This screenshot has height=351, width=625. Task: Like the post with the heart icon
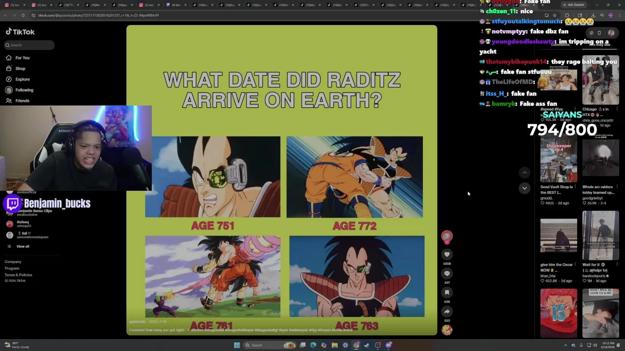(447, 254)
